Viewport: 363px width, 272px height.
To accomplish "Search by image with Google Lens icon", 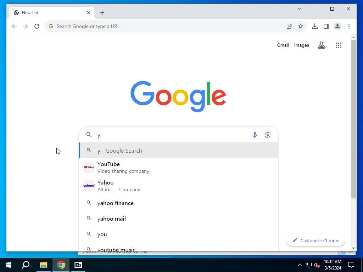I will (268, 135).
